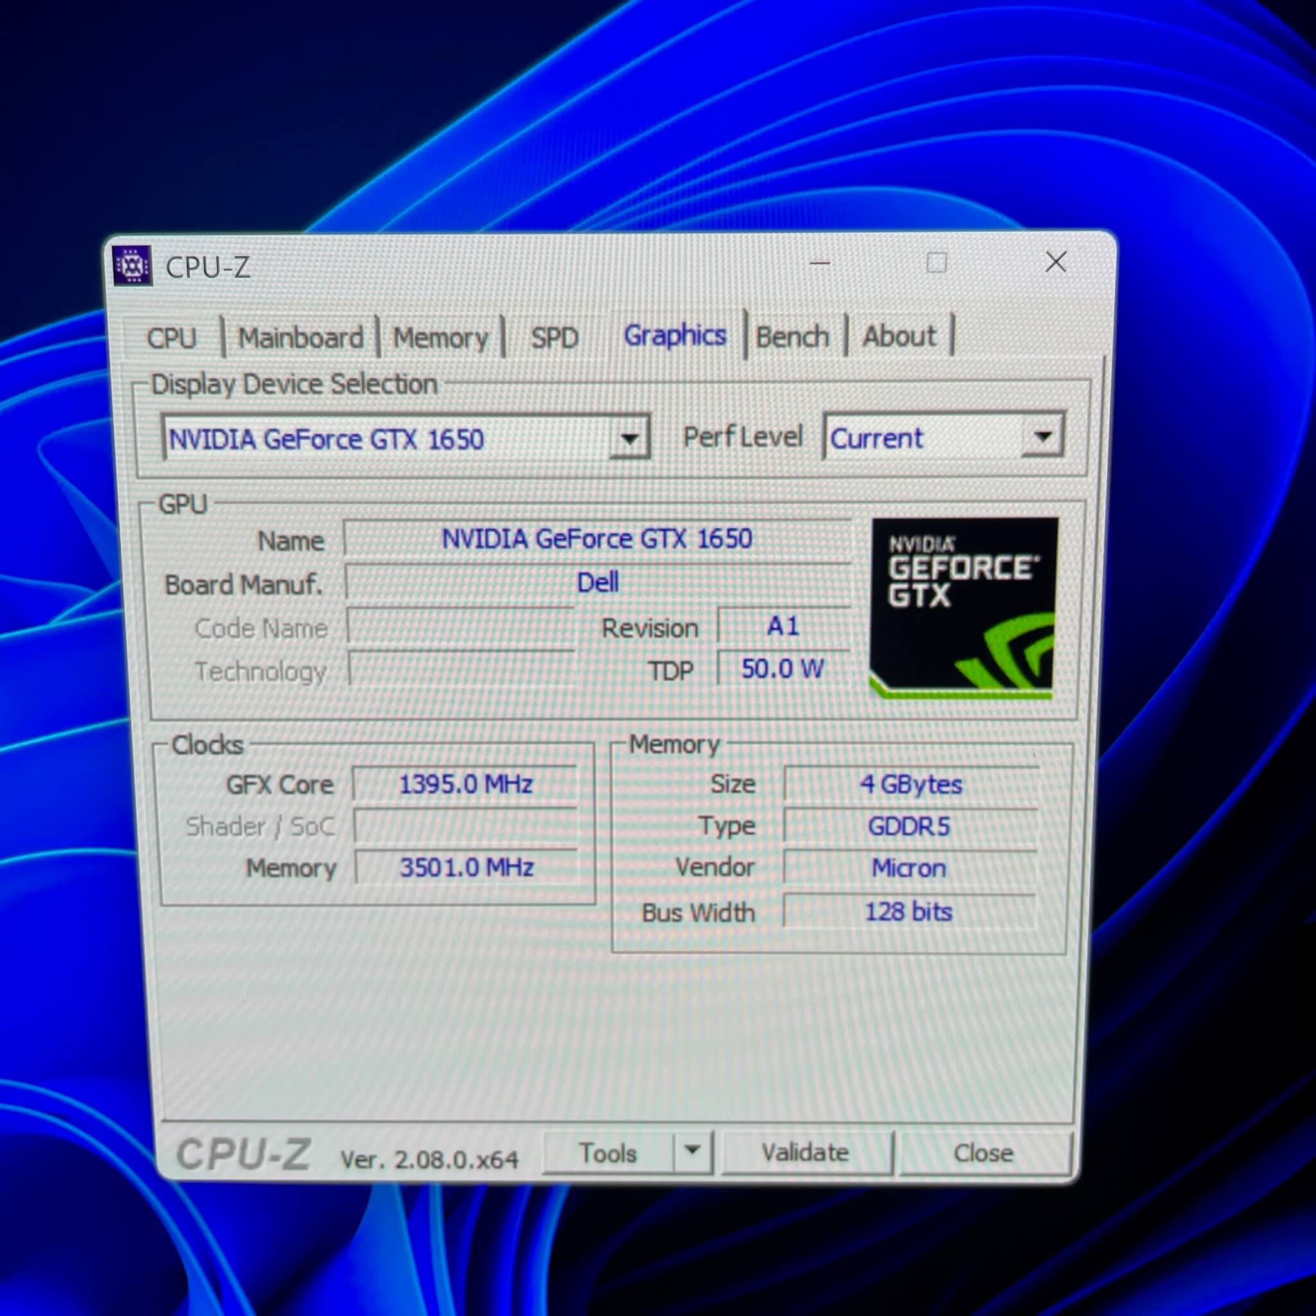Go to the Bench tab
This screenshot has height=1316, width=1316.
tap(792, 337)
